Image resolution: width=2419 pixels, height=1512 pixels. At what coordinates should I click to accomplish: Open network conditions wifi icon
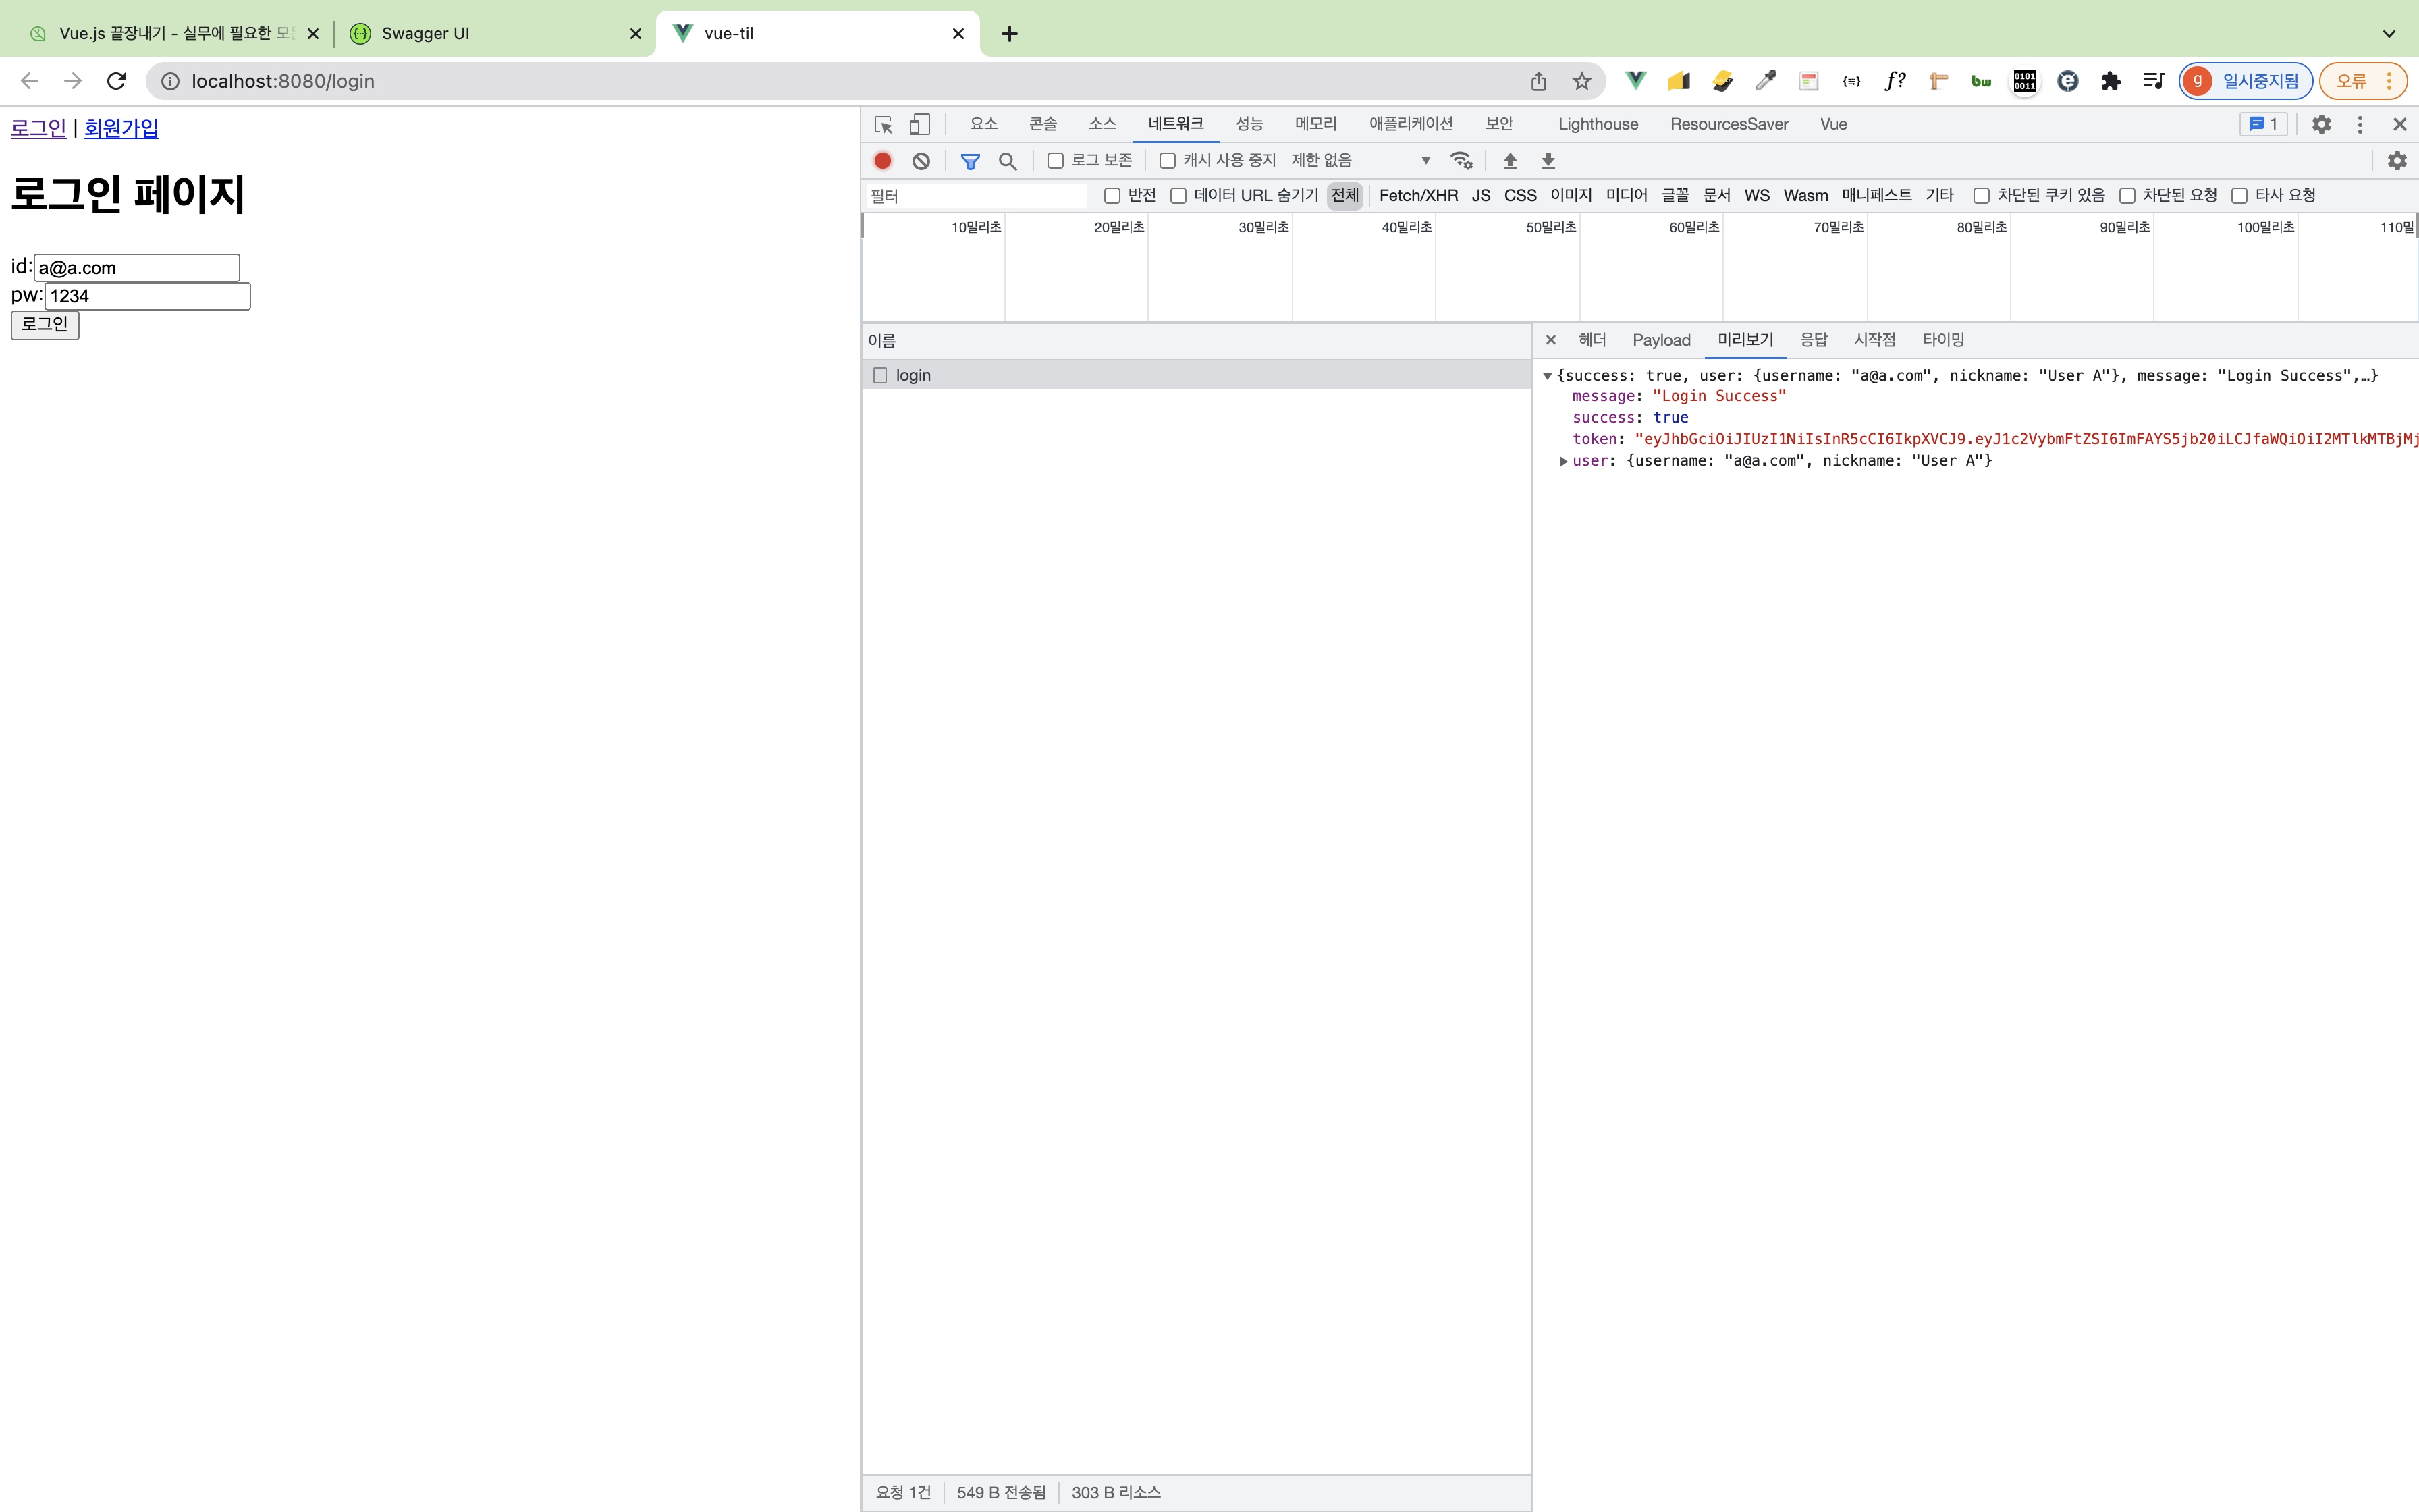point(1461,160)
